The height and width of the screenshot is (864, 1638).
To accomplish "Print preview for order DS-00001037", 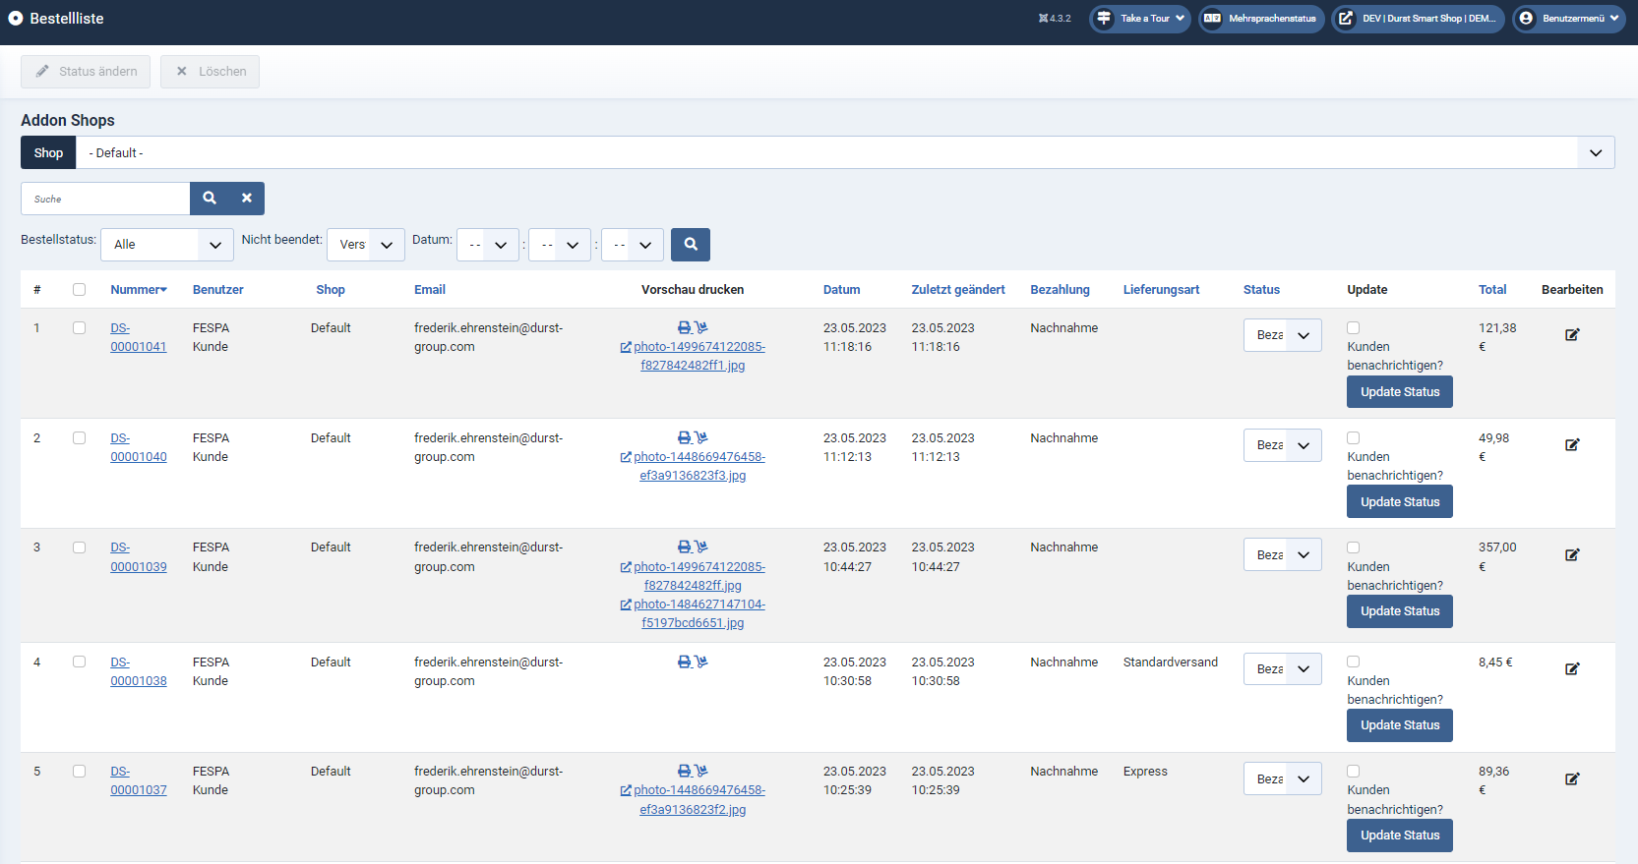I will pos(684,771).
